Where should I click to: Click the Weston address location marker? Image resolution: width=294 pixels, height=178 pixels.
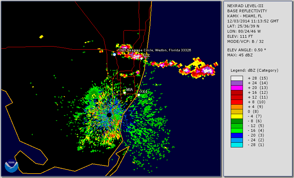[x=114, y=54]
